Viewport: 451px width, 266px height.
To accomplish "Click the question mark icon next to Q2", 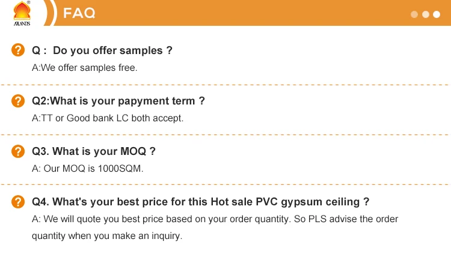I will (19, 101).
